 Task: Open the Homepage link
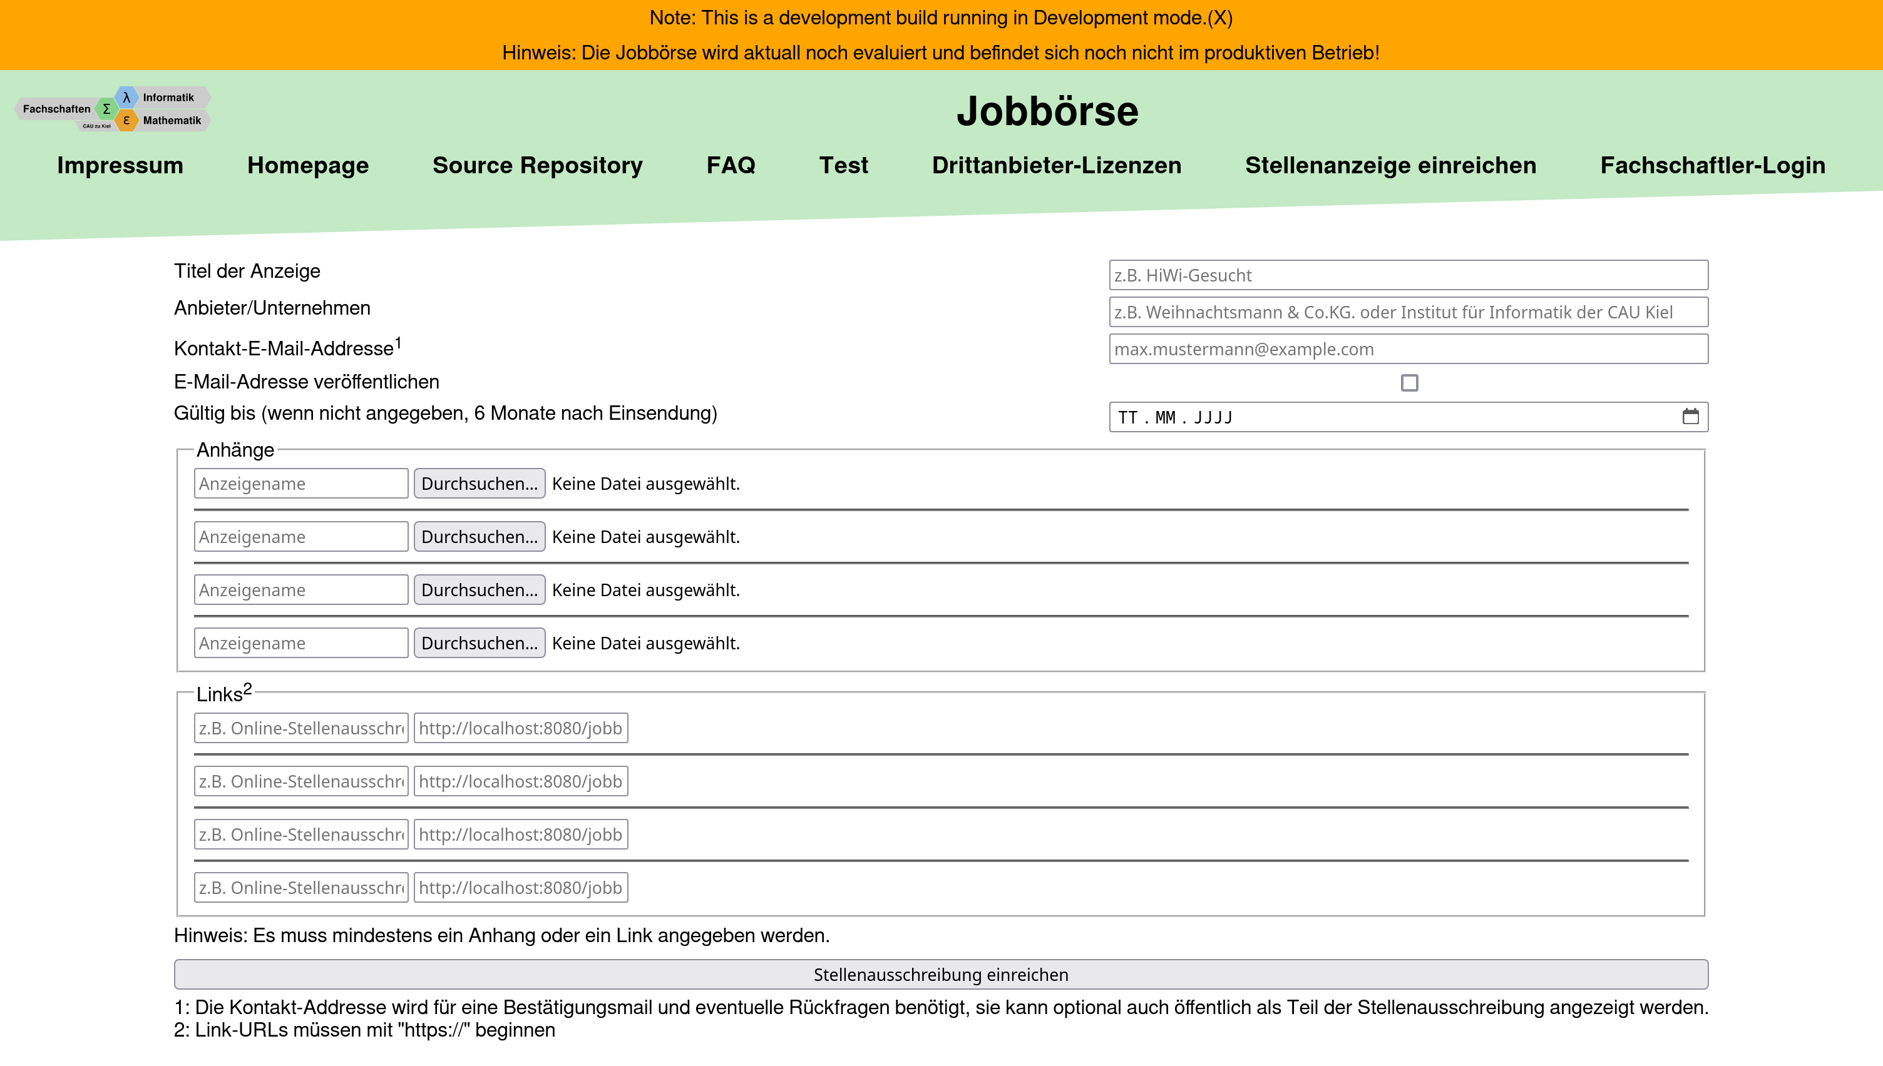[x=307, y=165]
